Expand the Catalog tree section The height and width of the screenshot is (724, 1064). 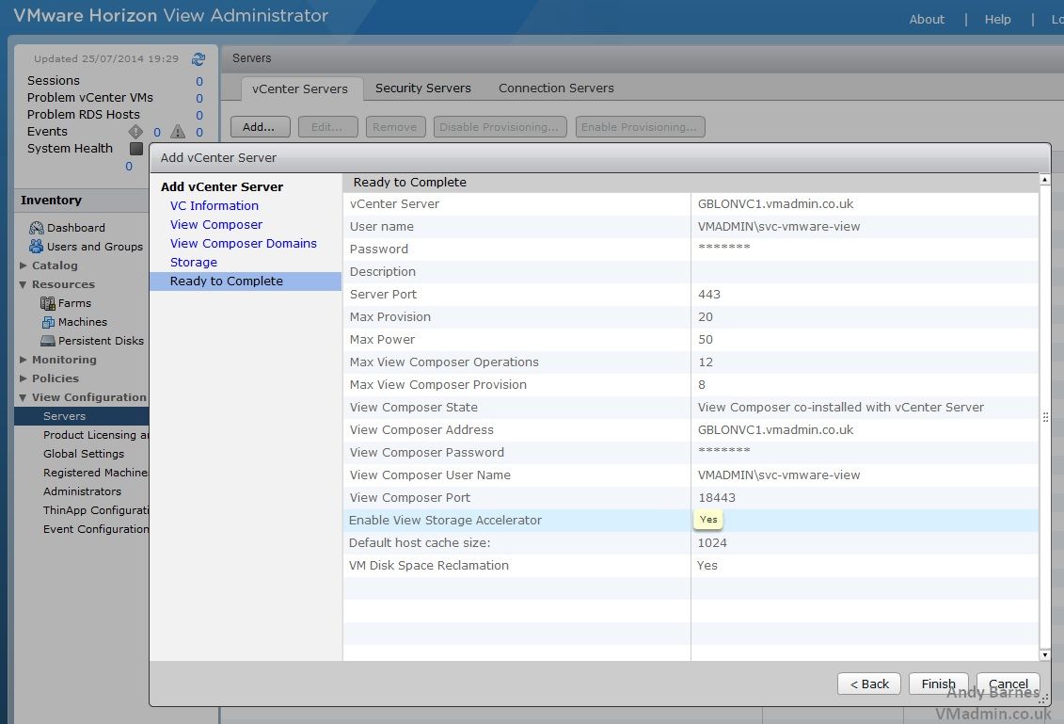[24, 265]
